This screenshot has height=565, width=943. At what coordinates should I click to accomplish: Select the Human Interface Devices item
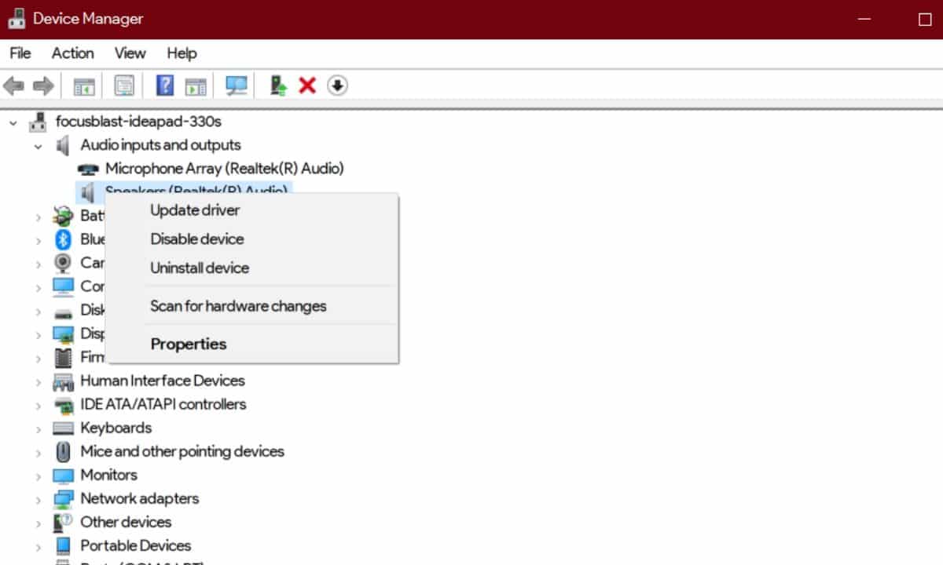tap(162, 381)
